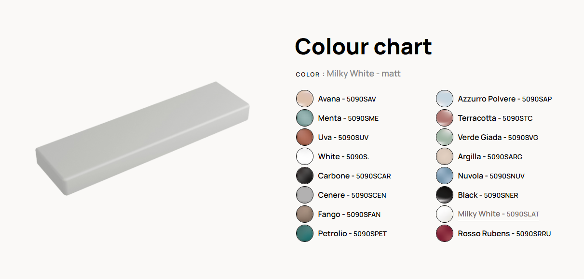This screenshot has width=584, height=279.
Task: Choose the Menta colour swatch
Action: point(305,118)
